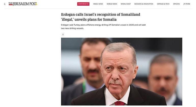Click the Somaliland recognition article headline

[101, 17]
